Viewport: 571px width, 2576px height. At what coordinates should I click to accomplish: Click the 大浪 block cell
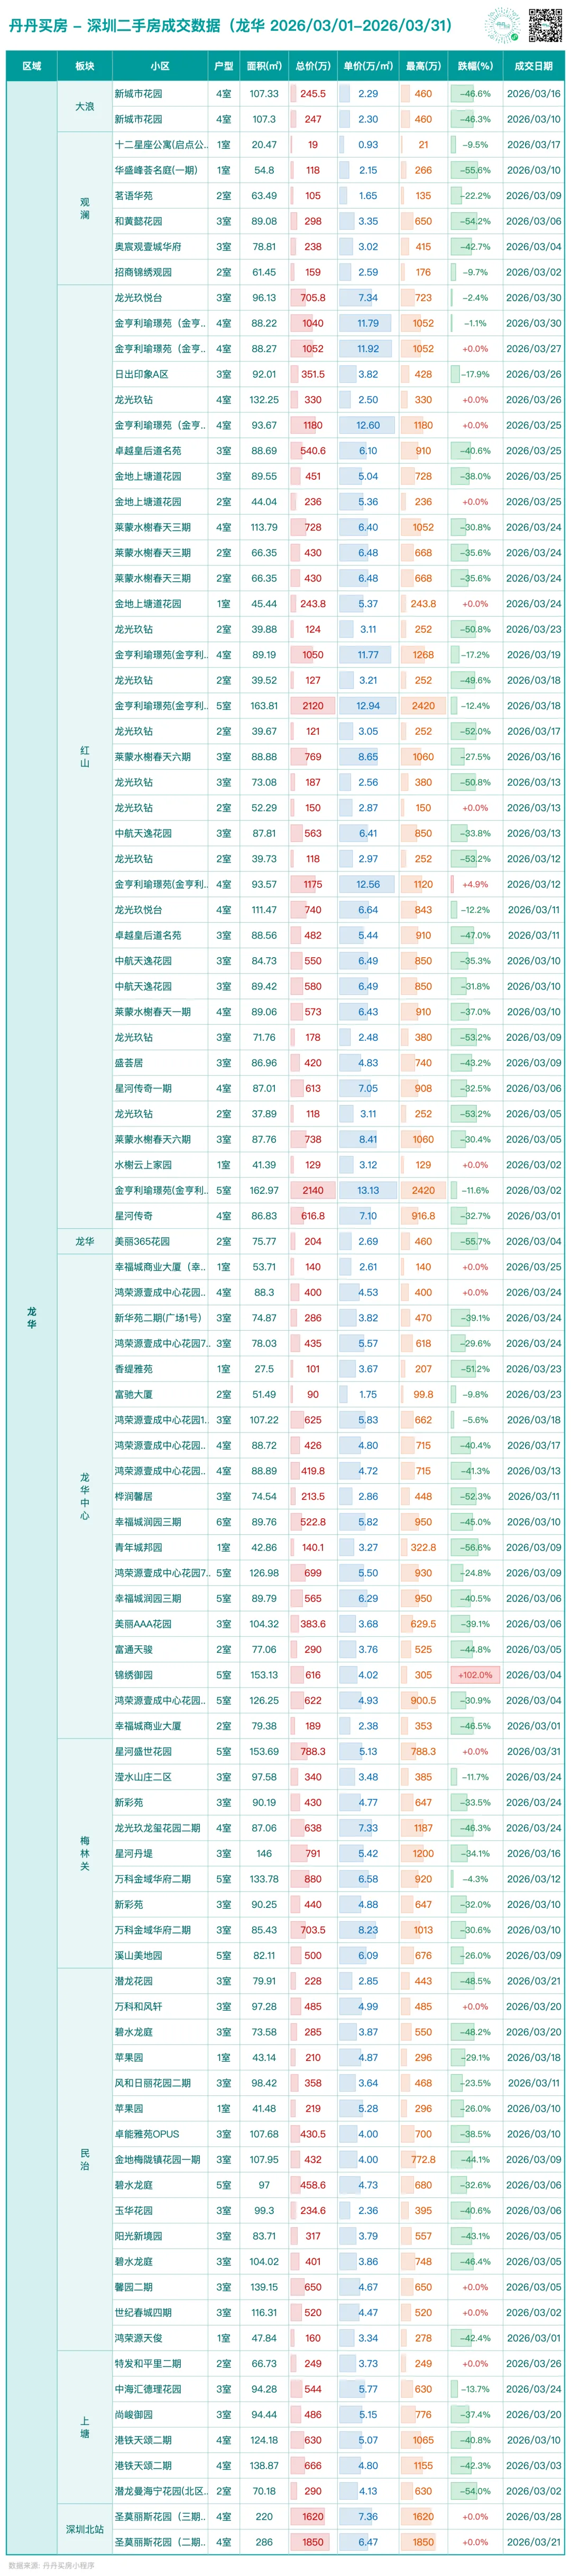pos(85,106)
